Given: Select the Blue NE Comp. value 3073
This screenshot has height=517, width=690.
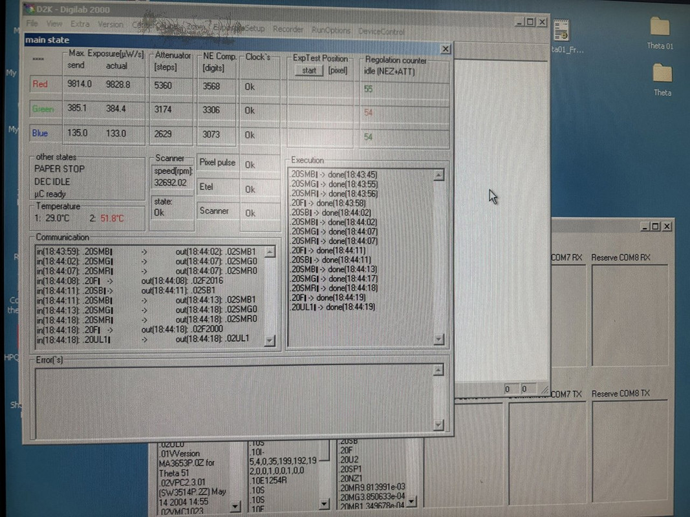Looking at the screenshot, I should point(211,134).
